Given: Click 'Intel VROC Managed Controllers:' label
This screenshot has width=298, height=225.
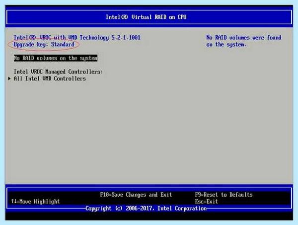Looking at the screenshot, I should pos(58,72).
